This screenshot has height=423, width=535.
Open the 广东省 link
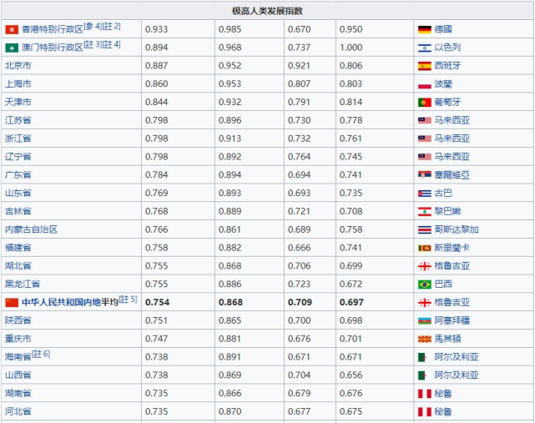[18, 174]
